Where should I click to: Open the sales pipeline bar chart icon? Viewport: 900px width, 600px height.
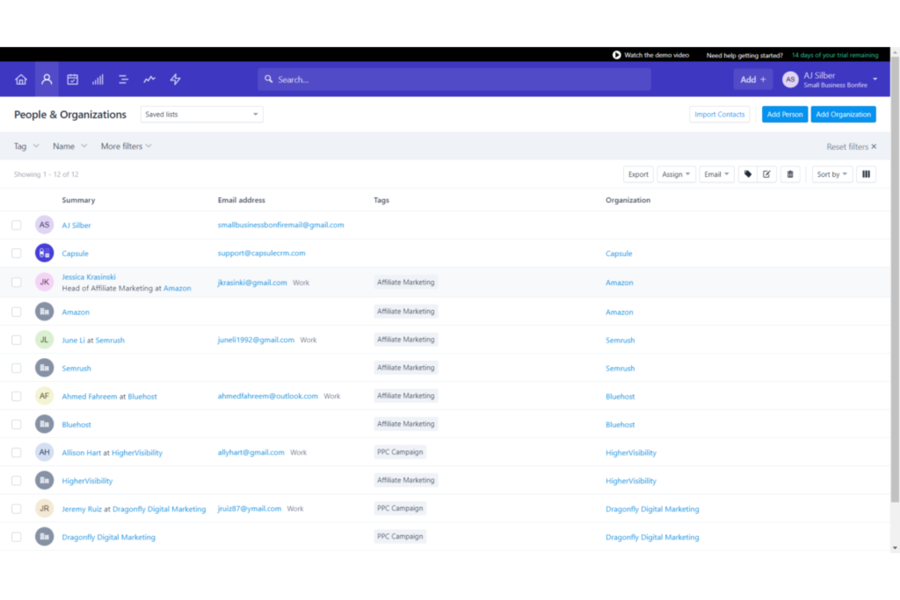[98, 80]
